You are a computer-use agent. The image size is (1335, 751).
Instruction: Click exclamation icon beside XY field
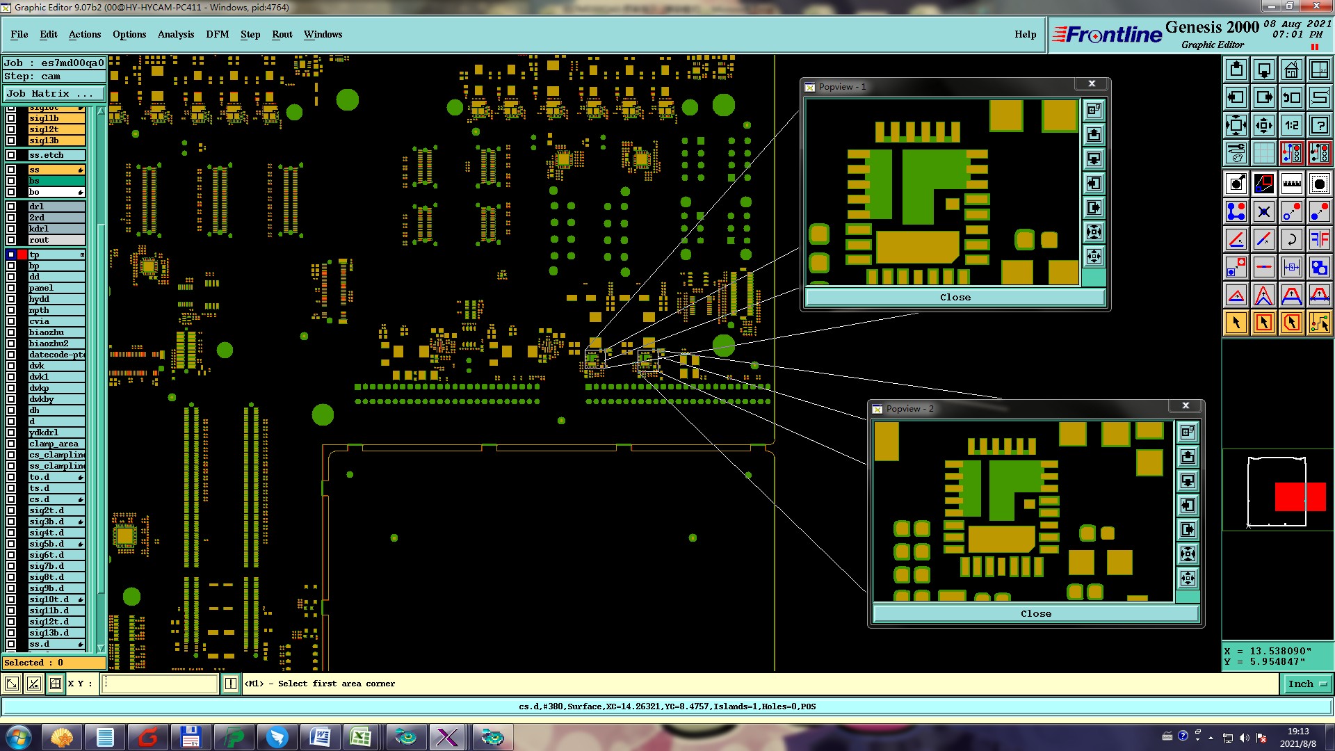tap(231, 684)
